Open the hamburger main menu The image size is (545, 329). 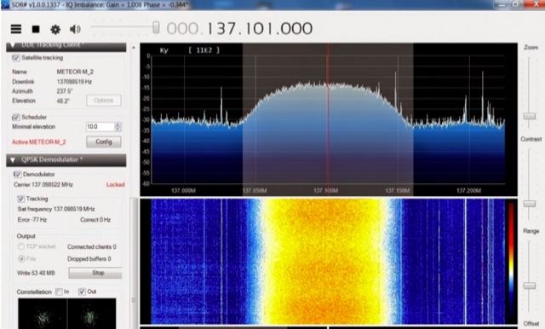(16, 29)
